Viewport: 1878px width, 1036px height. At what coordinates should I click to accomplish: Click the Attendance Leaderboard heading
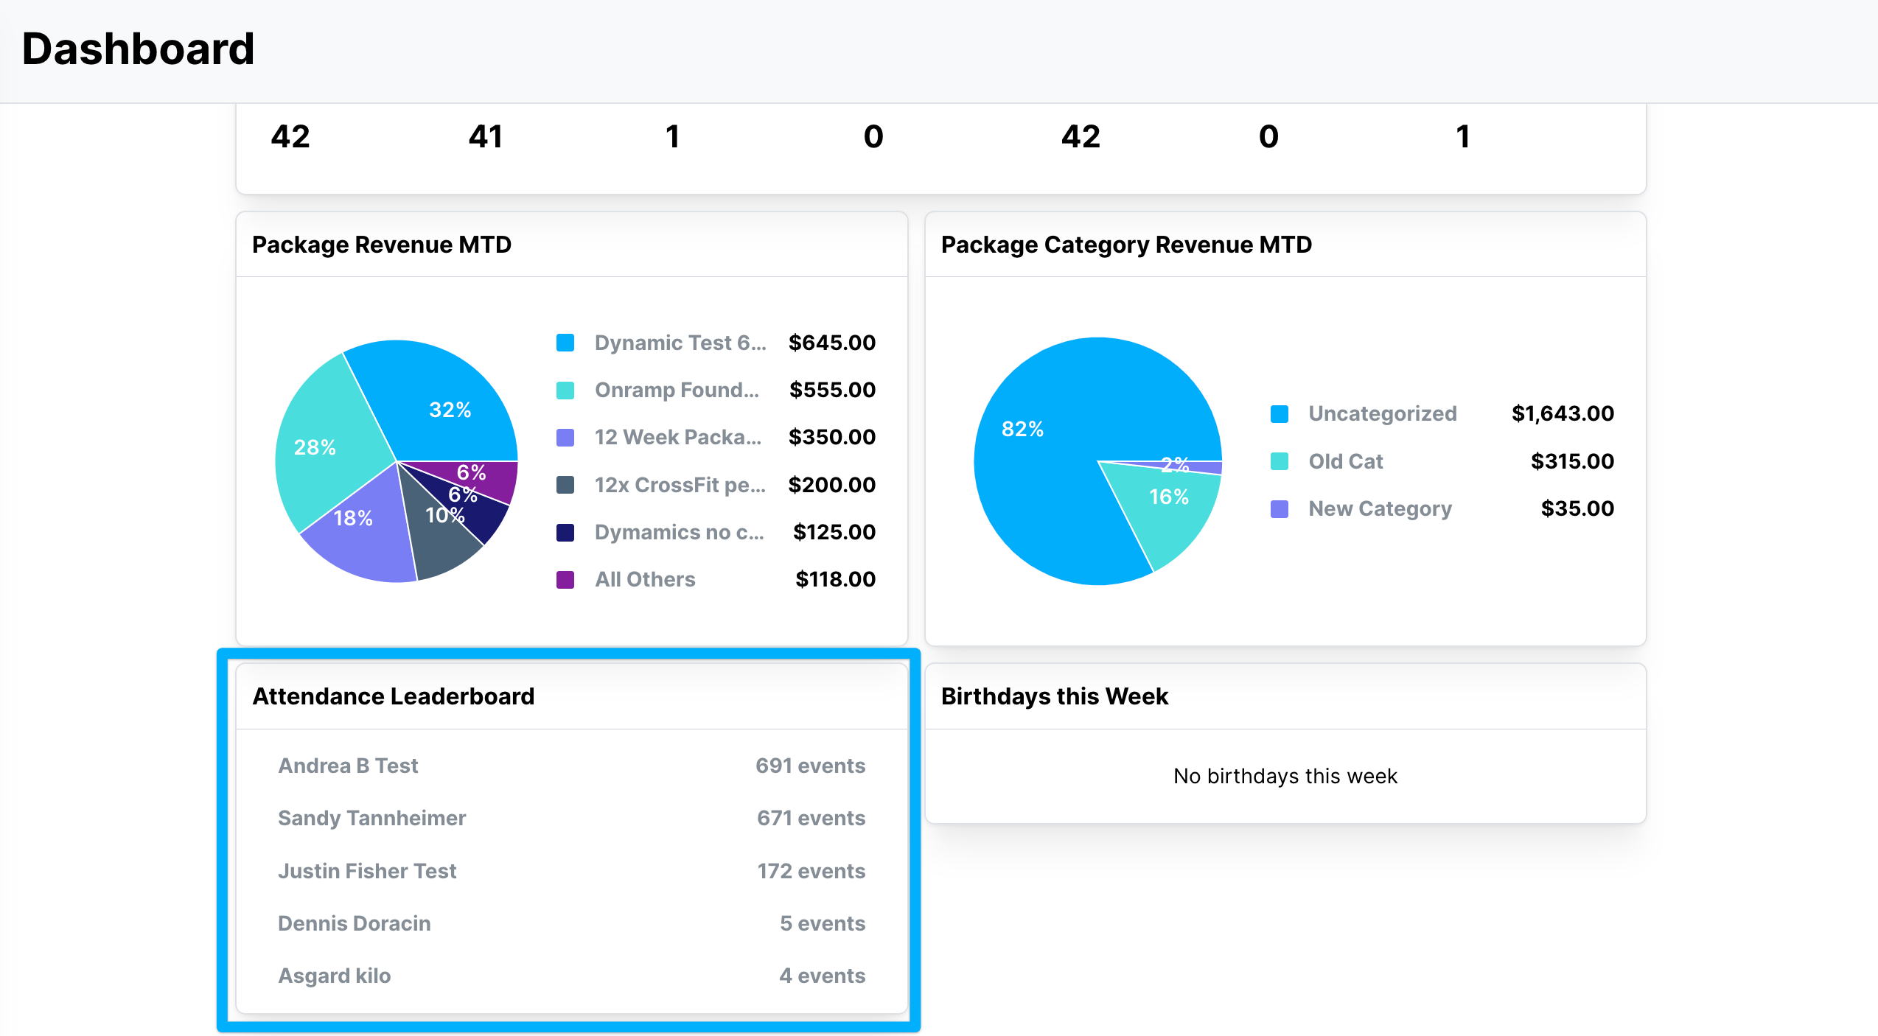click(x=394, y=696)
